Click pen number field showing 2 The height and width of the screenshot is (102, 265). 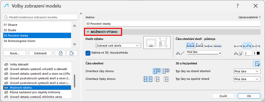248,53
